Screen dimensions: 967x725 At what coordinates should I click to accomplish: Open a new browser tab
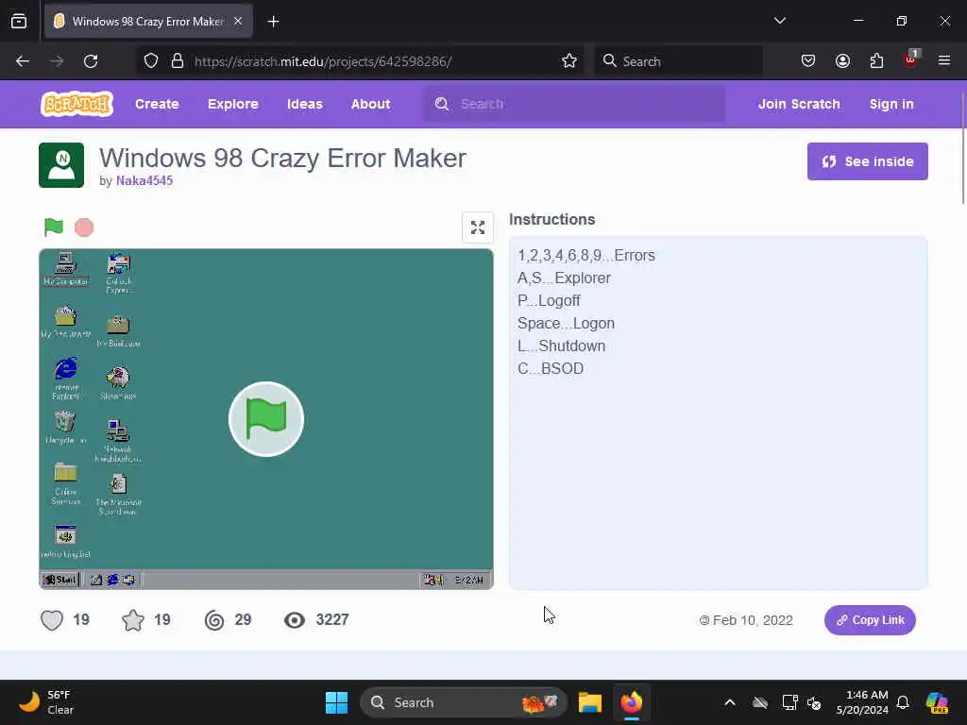[x=273, y=22]
